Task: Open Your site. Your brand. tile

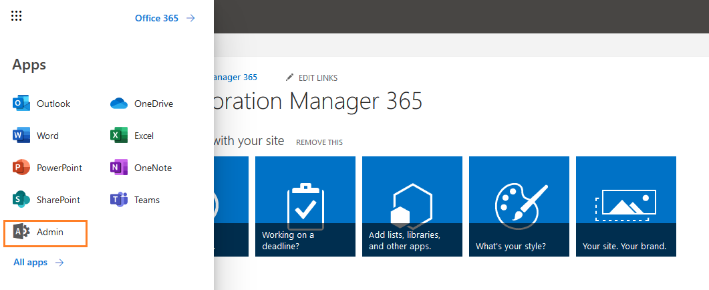Action: 625,206
